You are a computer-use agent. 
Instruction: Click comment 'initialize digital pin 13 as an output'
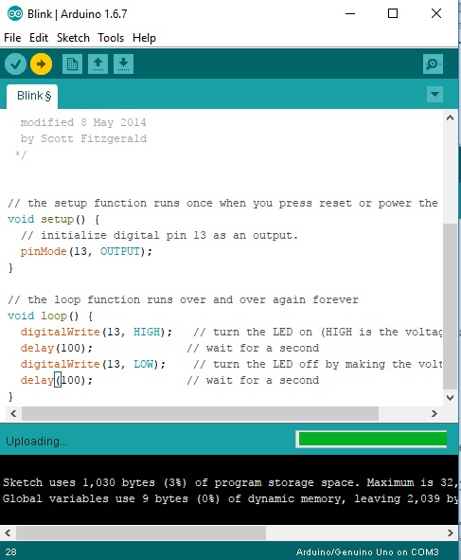click(x=159, y=235)
